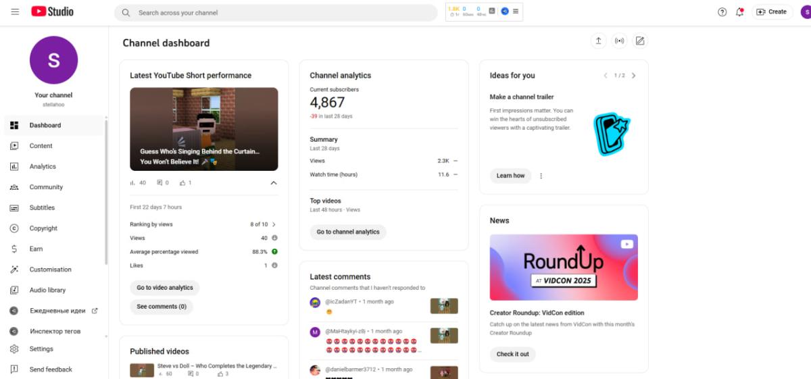Click the Customisation wand icon

14,270
